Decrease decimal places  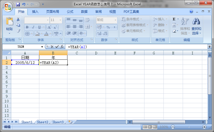click(x=105, y=34)
